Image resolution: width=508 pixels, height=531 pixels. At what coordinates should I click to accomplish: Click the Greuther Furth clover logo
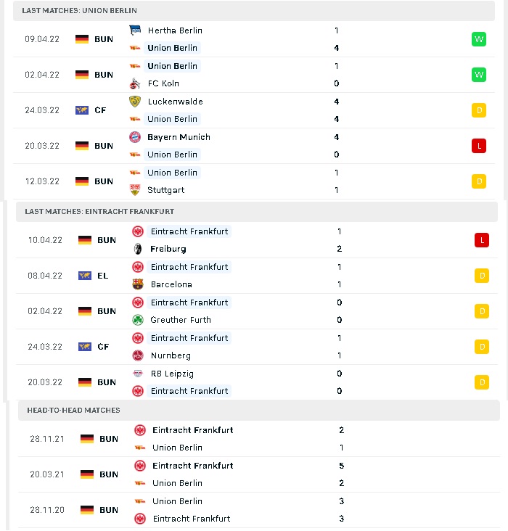pyautogui.click(x=138, y=320)
